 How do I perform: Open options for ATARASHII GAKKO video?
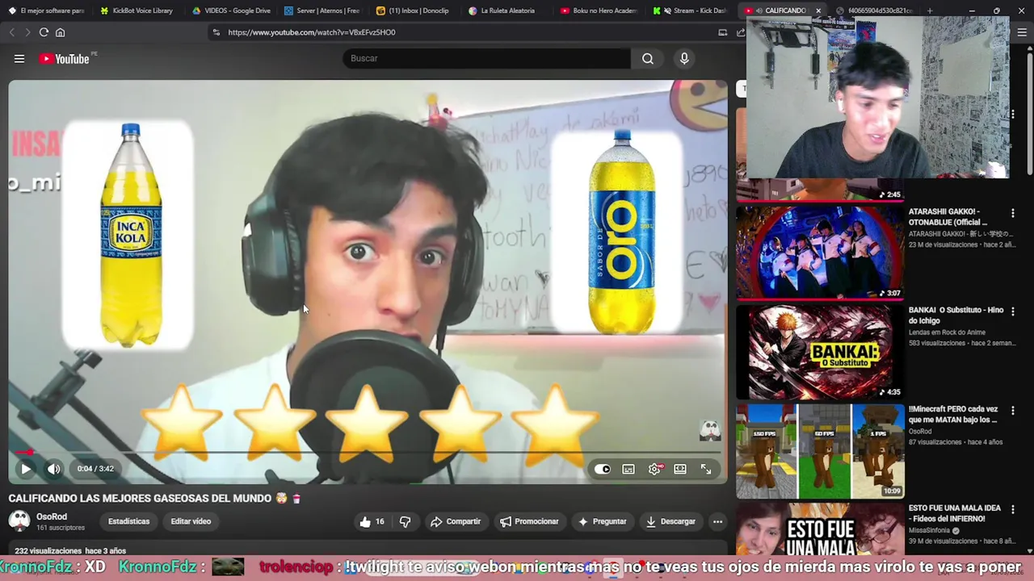(1013, 213)
